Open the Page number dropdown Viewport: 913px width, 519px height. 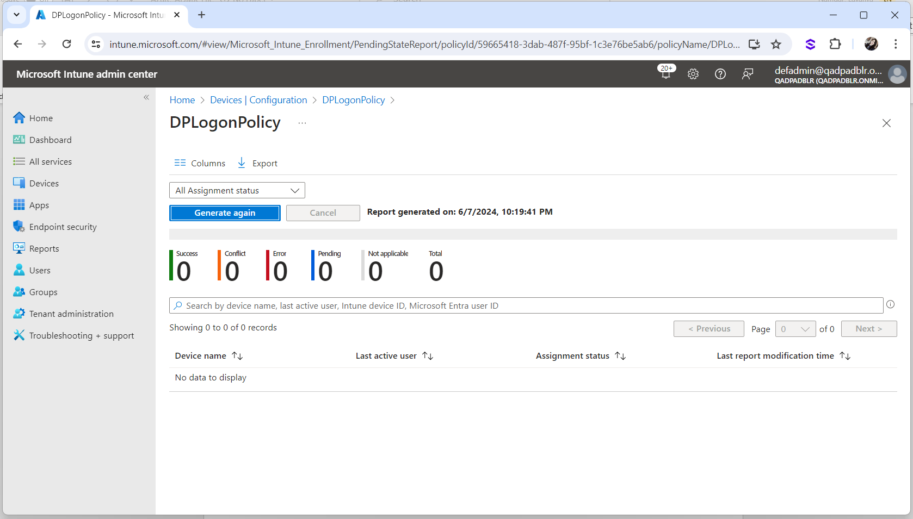[795, 329]
